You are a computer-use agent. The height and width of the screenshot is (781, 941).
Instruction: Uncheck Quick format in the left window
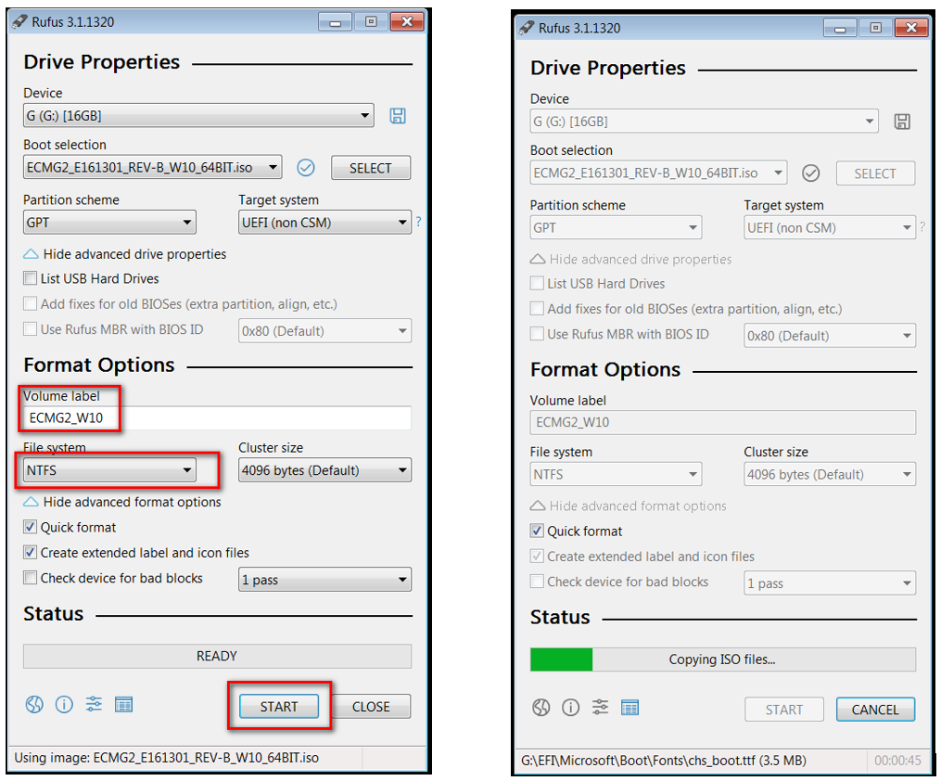[x=30, y=527]
